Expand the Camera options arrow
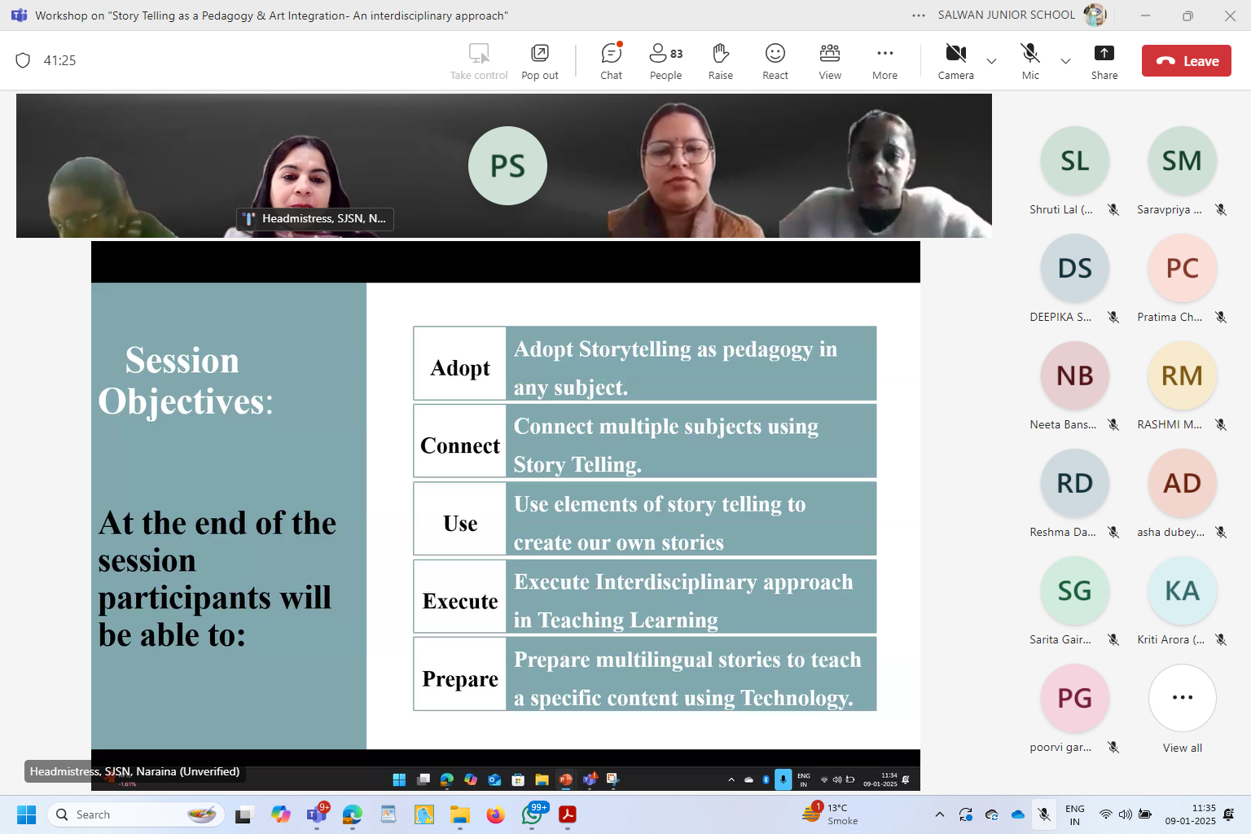This screenshot has height=834, width=1251. [991, 61]
